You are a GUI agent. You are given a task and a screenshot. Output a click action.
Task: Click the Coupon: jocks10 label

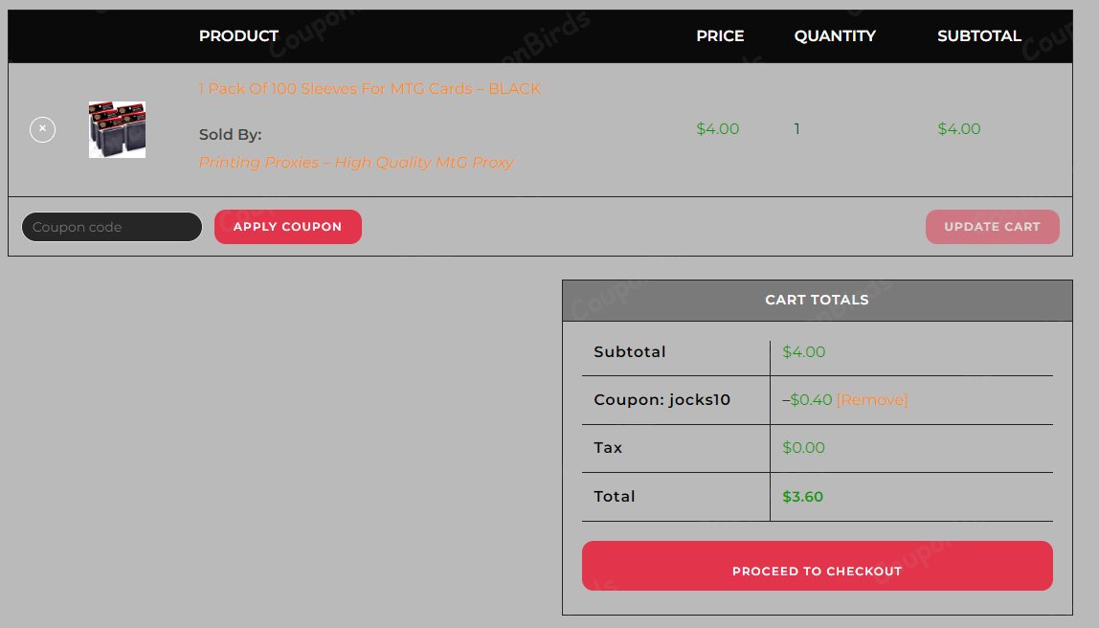tap(662, 400)
